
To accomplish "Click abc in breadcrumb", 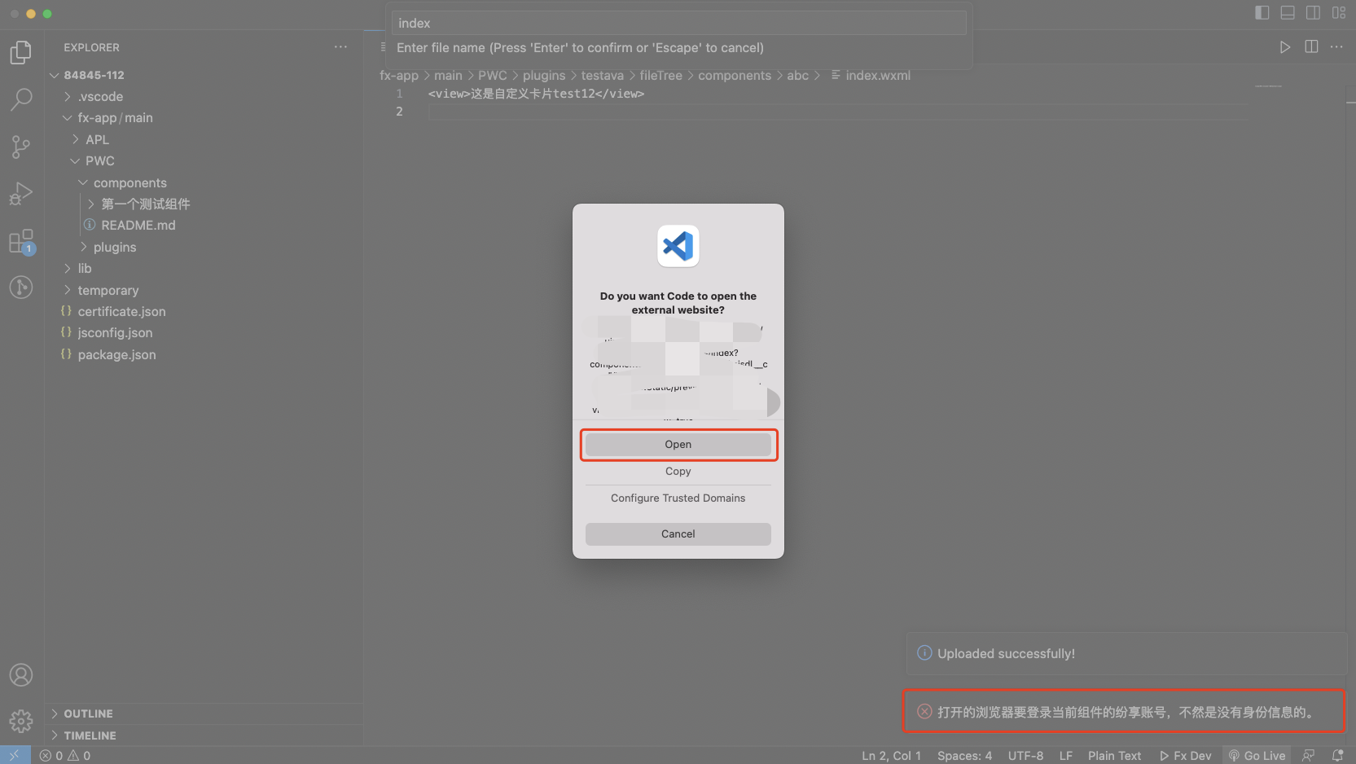I will 797,75.
